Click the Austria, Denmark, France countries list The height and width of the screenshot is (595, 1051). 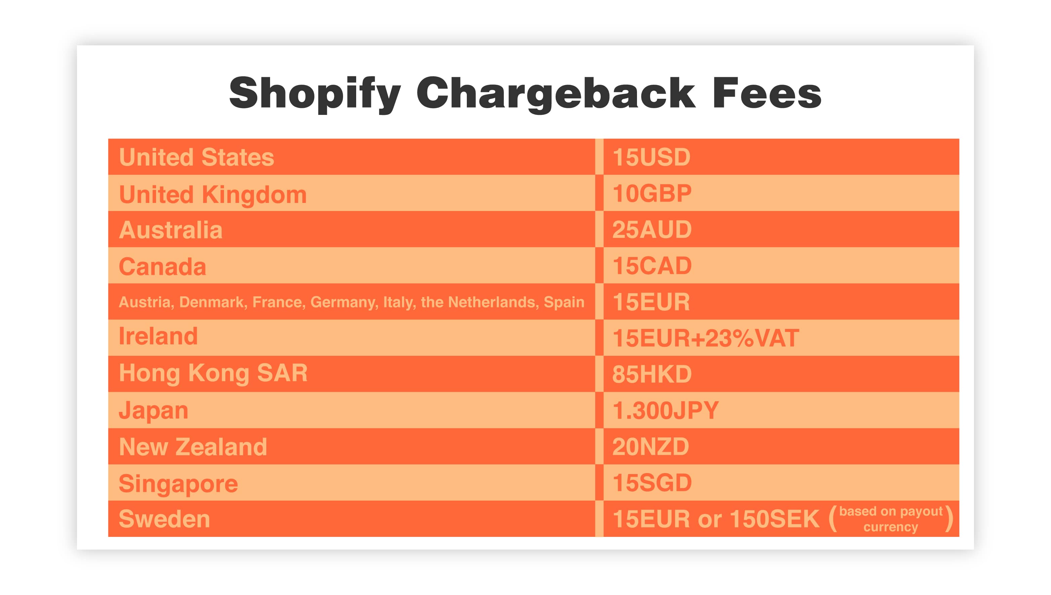coord(351,302)
